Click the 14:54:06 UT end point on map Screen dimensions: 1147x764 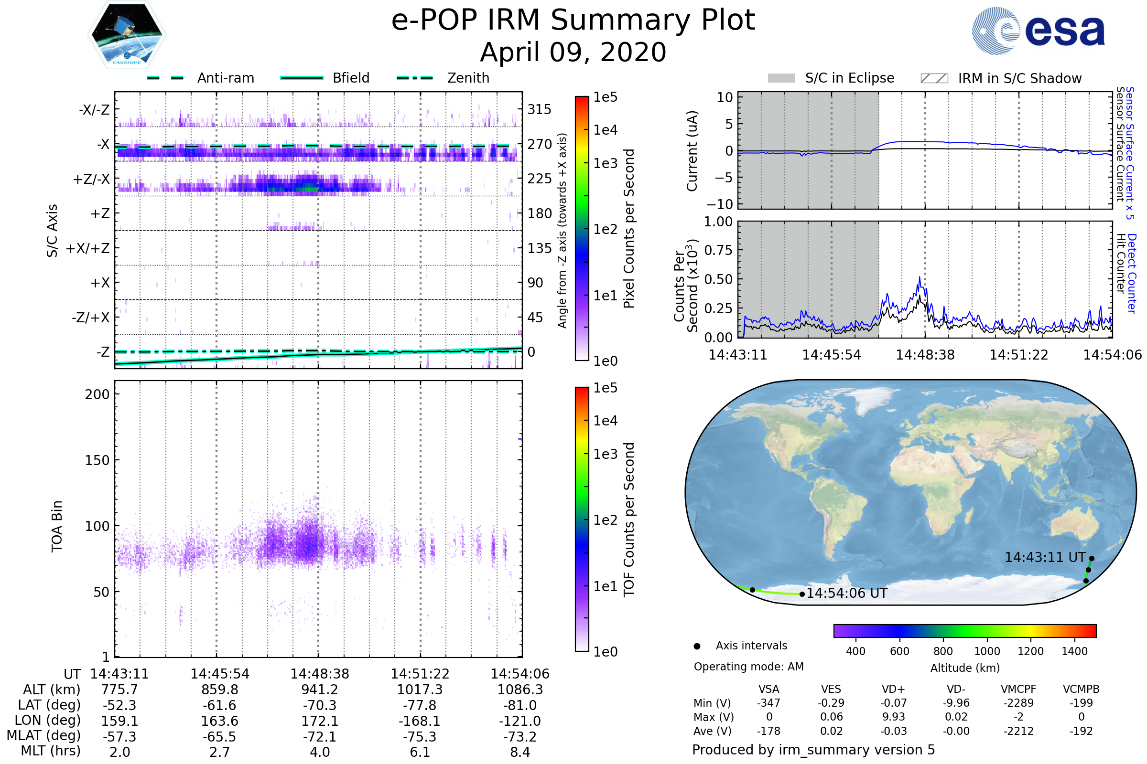[802, 594]
